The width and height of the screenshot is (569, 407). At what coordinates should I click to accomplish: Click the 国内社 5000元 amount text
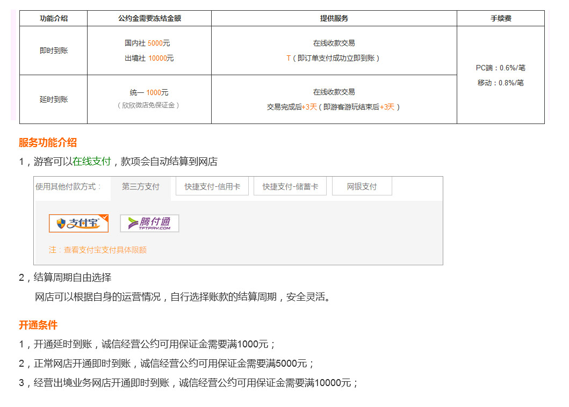coord(147,43)
